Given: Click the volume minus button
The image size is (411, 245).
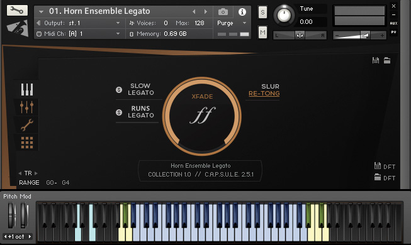Looking at the screenshot, I should tap(337, 35).
